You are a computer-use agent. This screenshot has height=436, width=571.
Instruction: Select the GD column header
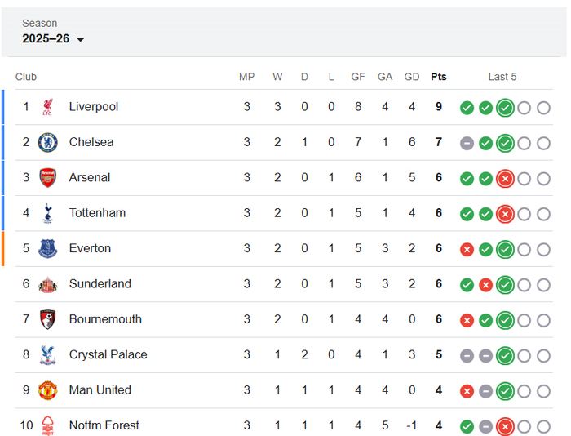pyautogui.click(x=412, y=77)
